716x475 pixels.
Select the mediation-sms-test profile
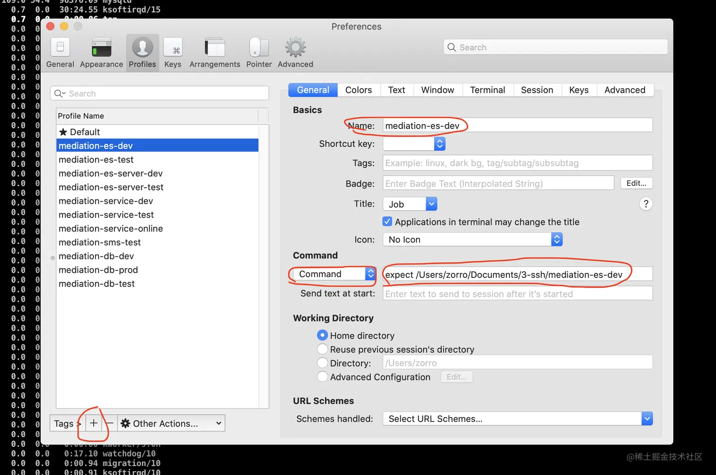click(157, 242)
